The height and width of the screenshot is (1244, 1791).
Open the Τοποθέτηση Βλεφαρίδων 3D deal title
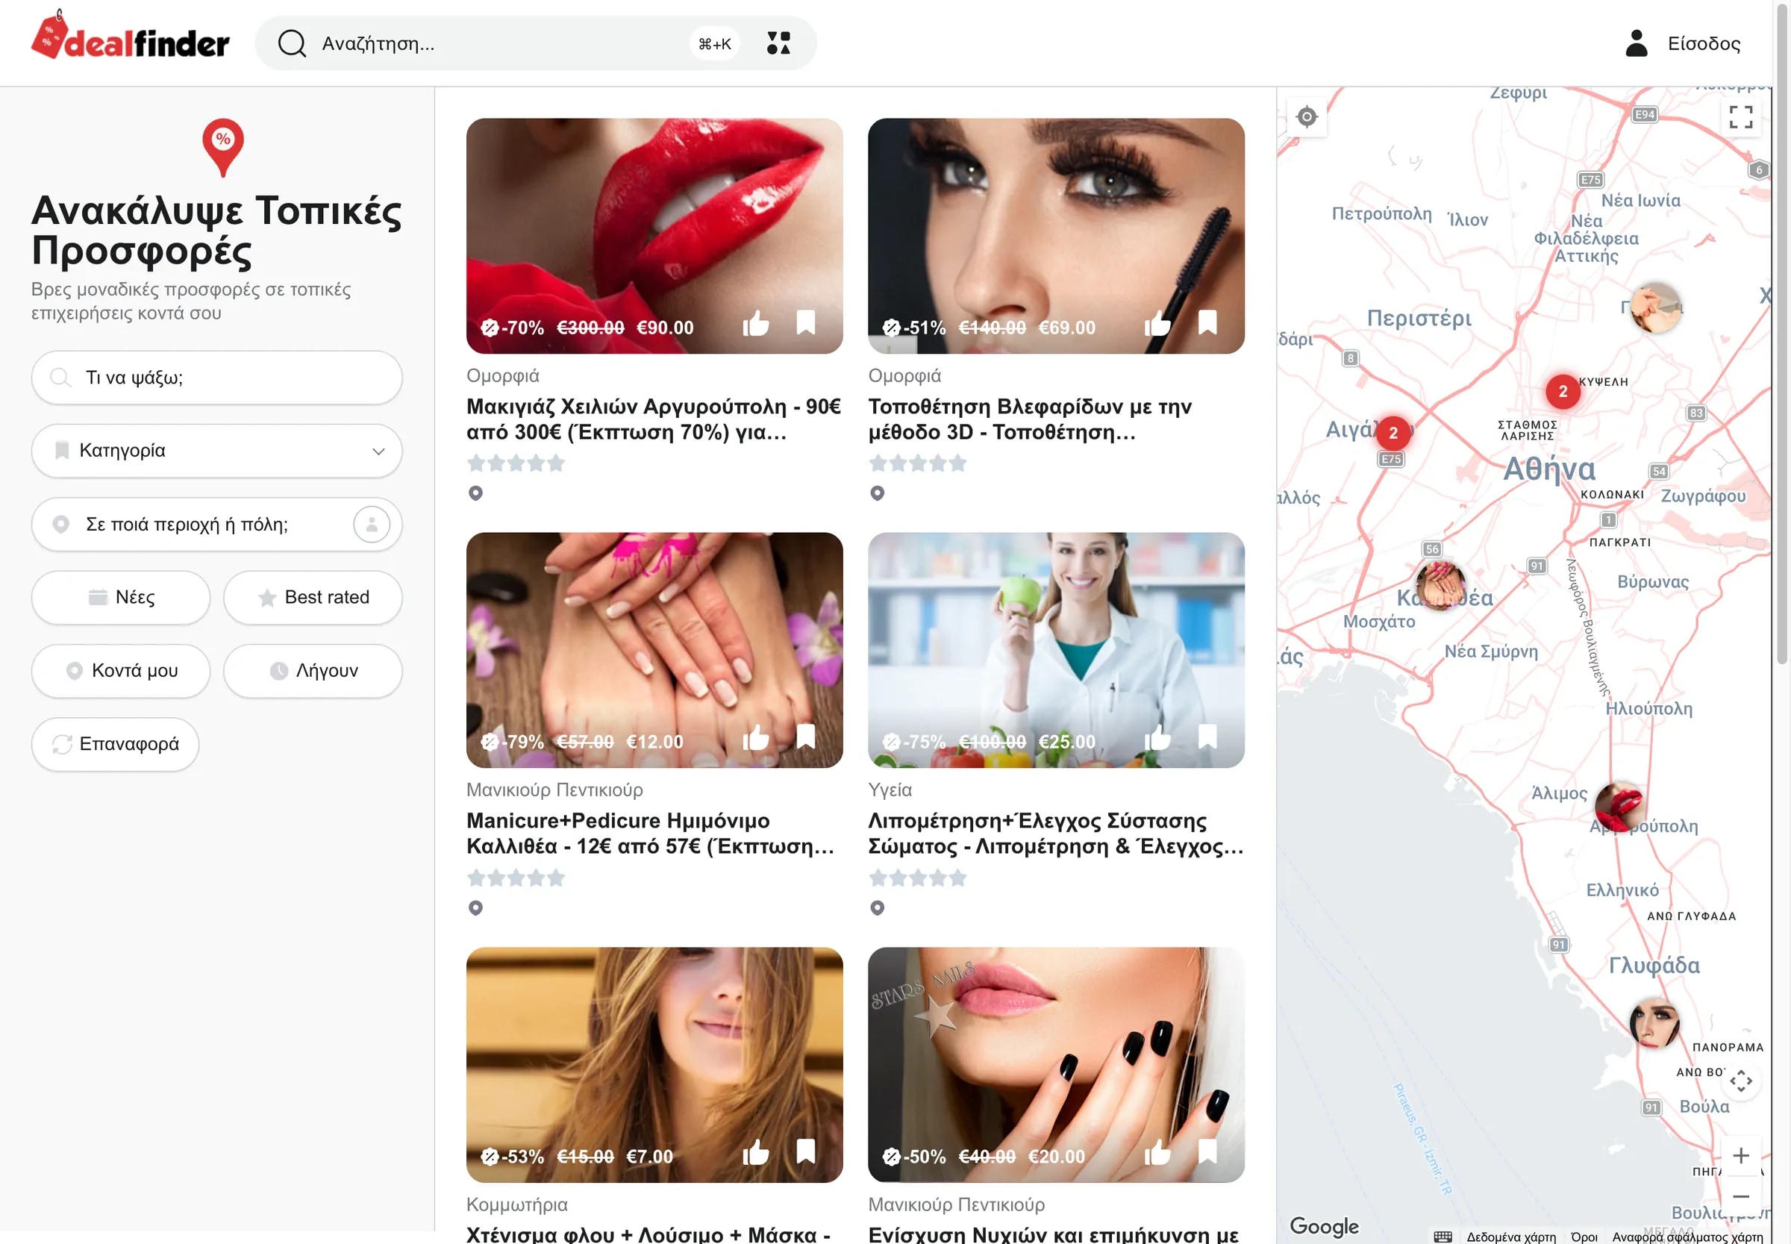[1031, 419]
